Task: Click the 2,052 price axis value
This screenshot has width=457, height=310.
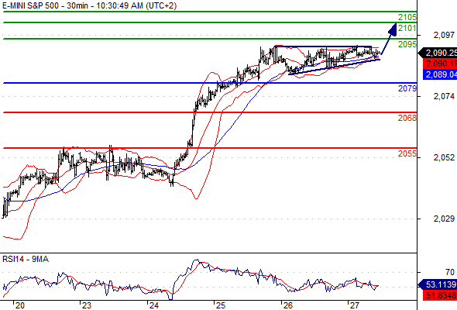Action: tap(444, 157)
